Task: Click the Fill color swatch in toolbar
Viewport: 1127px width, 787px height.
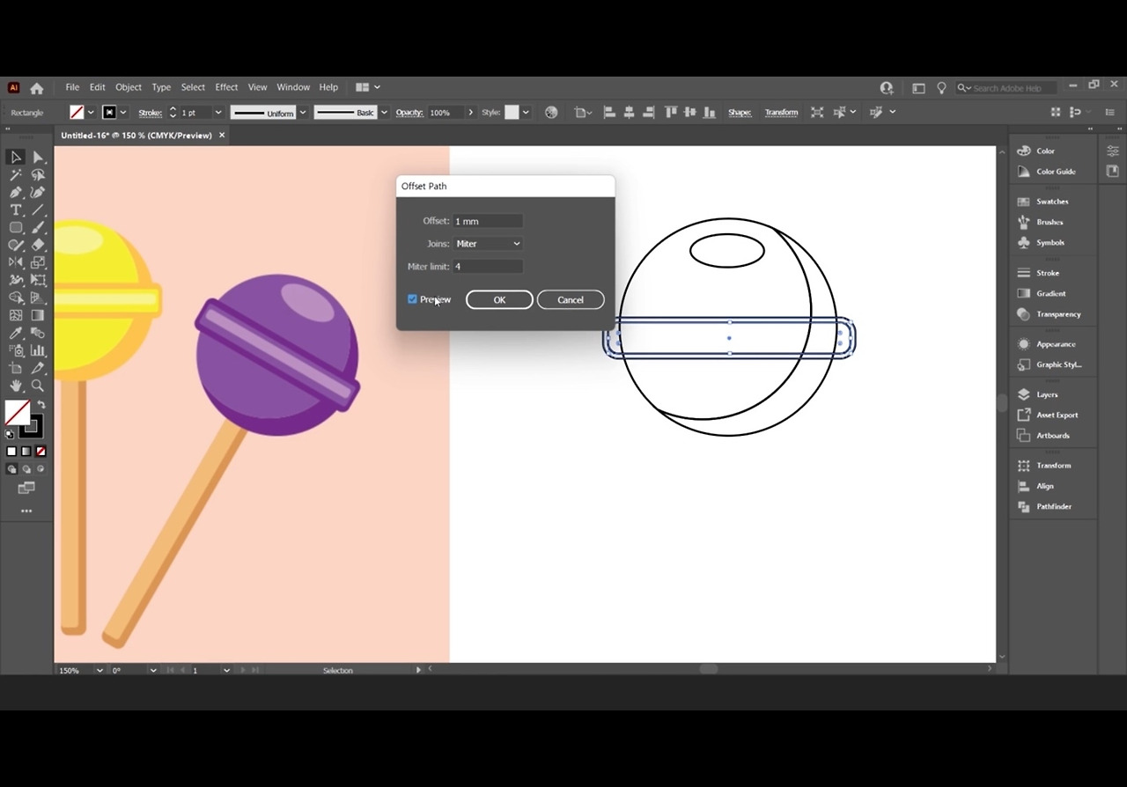Action: click(17, 412)
